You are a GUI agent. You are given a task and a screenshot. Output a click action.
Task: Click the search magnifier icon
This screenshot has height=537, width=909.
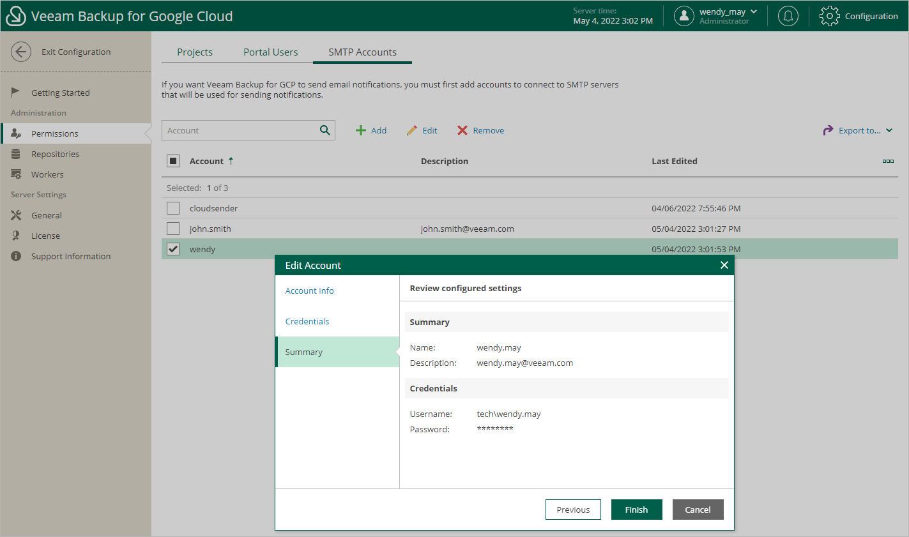325,130
